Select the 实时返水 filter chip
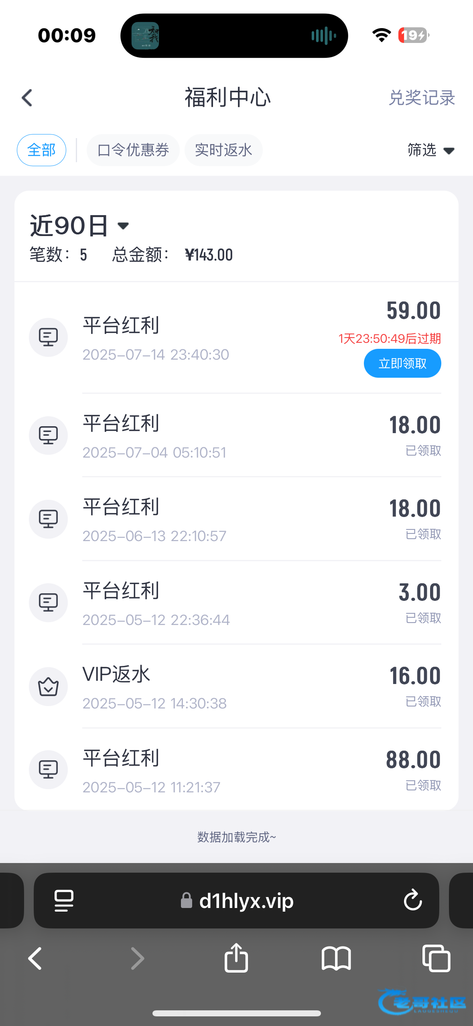473x1026 pixels. coord(223,150)
